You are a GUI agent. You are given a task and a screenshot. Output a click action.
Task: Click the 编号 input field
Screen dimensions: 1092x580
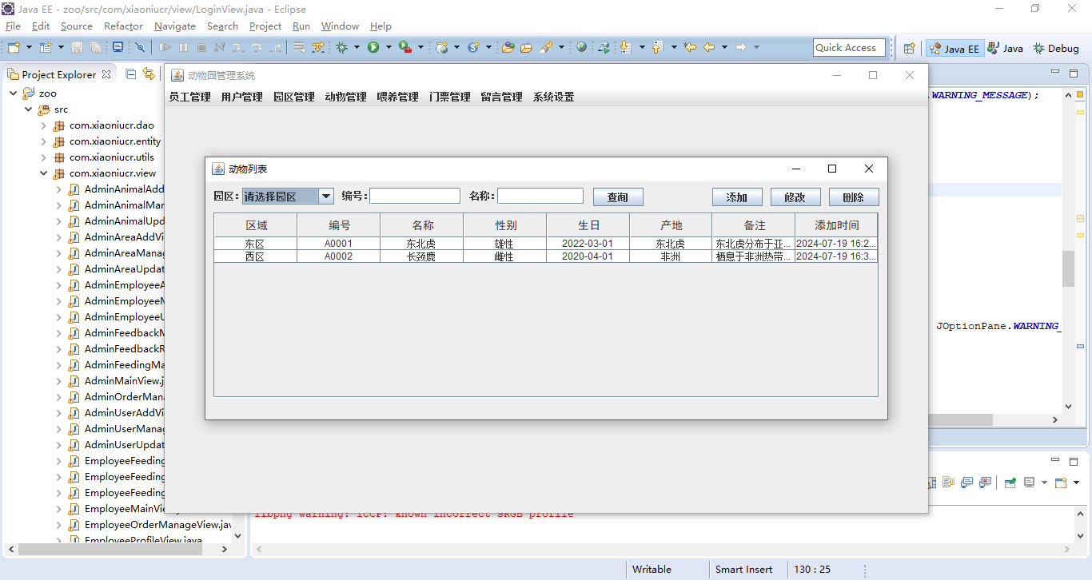pos(415,197)
